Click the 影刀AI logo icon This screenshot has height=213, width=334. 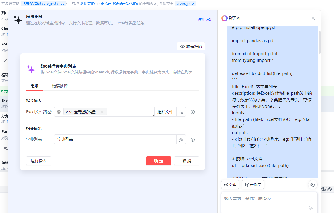pos(224,18)
